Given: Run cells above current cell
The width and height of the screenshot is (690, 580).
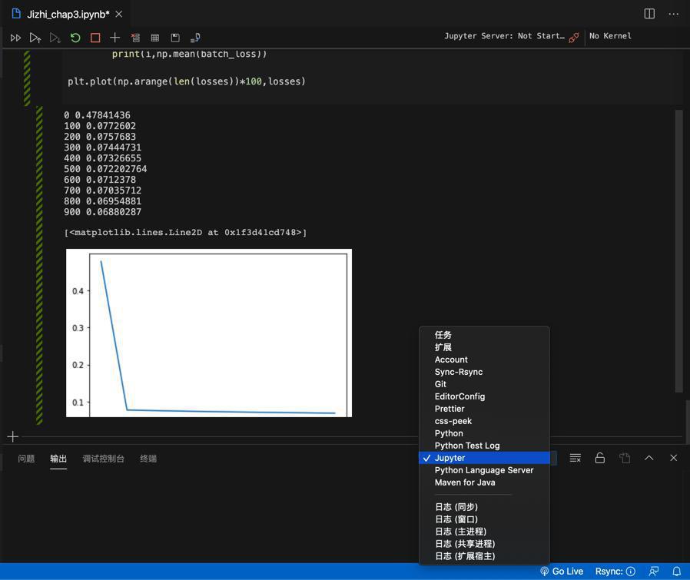Looking at the screenshot, I should [x=35, y=38].
